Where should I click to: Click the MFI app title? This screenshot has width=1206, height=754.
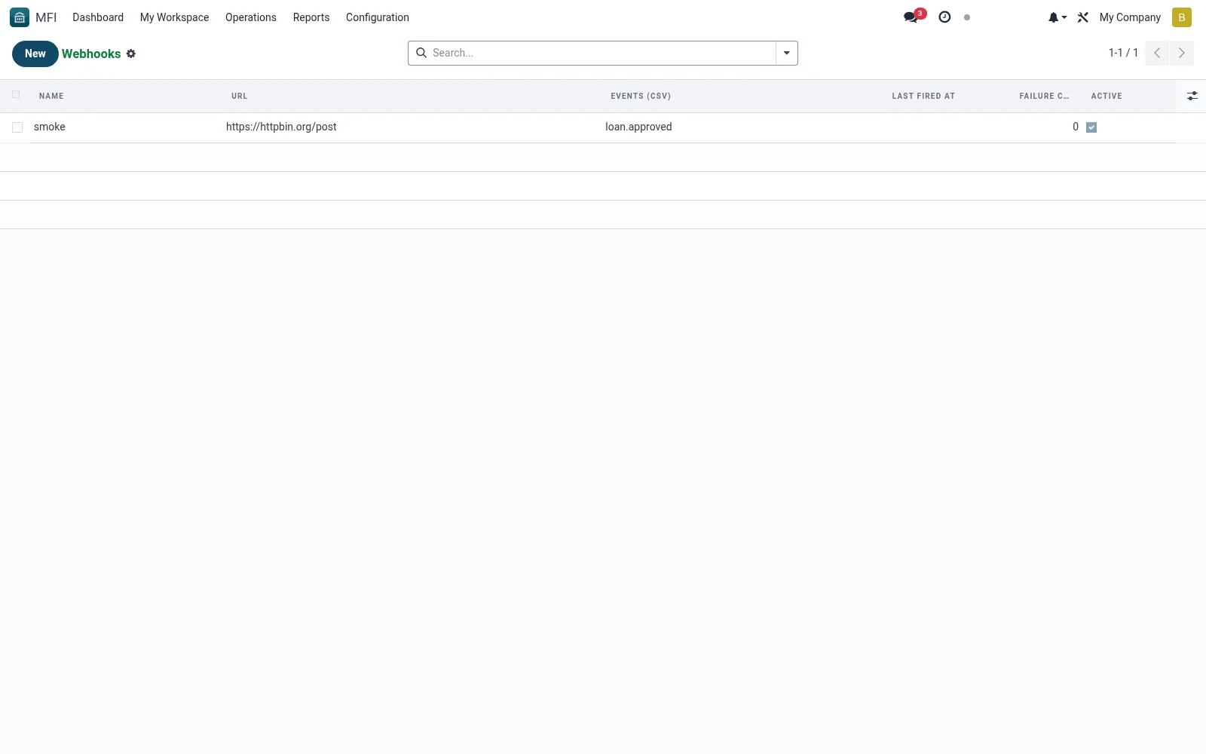46,17
